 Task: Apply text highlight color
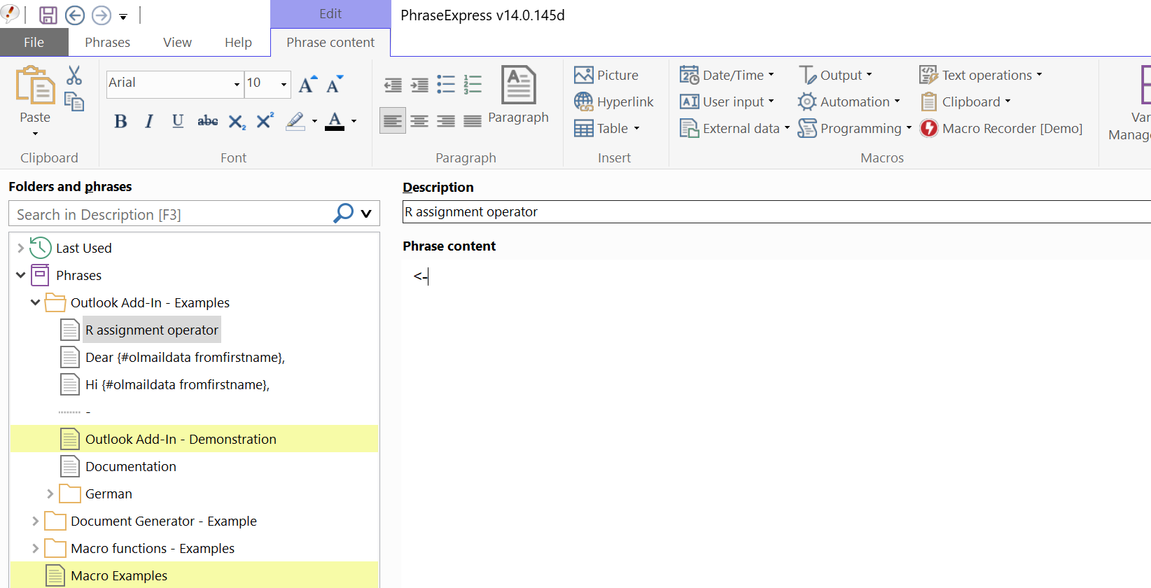pos(295,121)
